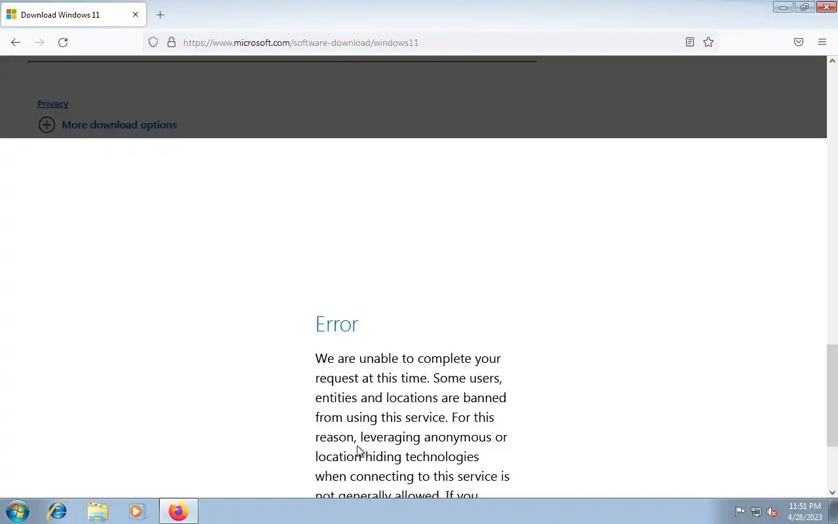
Task: Open the muted volume tray icon
Action: point(773,512)
